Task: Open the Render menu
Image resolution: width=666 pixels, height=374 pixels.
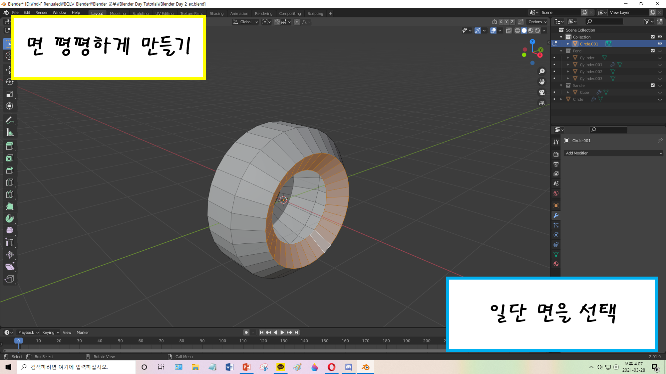Action: pos(41,13)
